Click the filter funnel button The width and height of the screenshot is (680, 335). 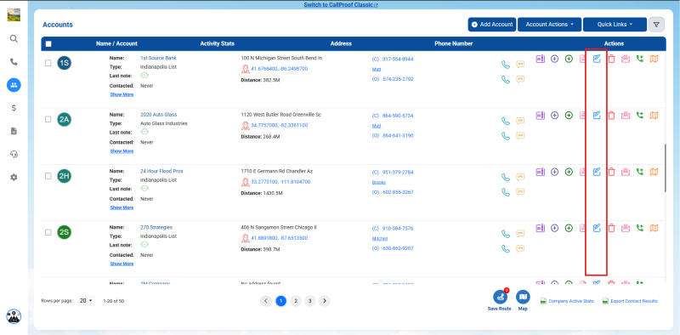pyautogui.click(x=656, y=25)
